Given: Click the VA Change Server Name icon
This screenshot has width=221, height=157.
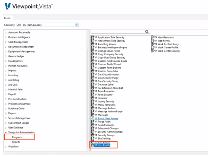Looking at the screenshot, I should (93, 51).
